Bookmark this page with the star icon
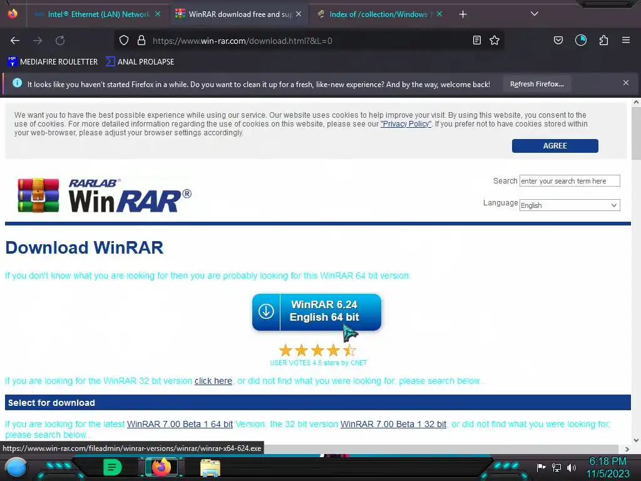Image resolution: width=641 pixels, height=481 pixels. click(495, 40)
